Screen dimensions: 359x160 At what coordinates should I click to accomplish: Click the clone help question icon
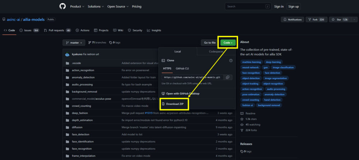click(x=231, y=60)
